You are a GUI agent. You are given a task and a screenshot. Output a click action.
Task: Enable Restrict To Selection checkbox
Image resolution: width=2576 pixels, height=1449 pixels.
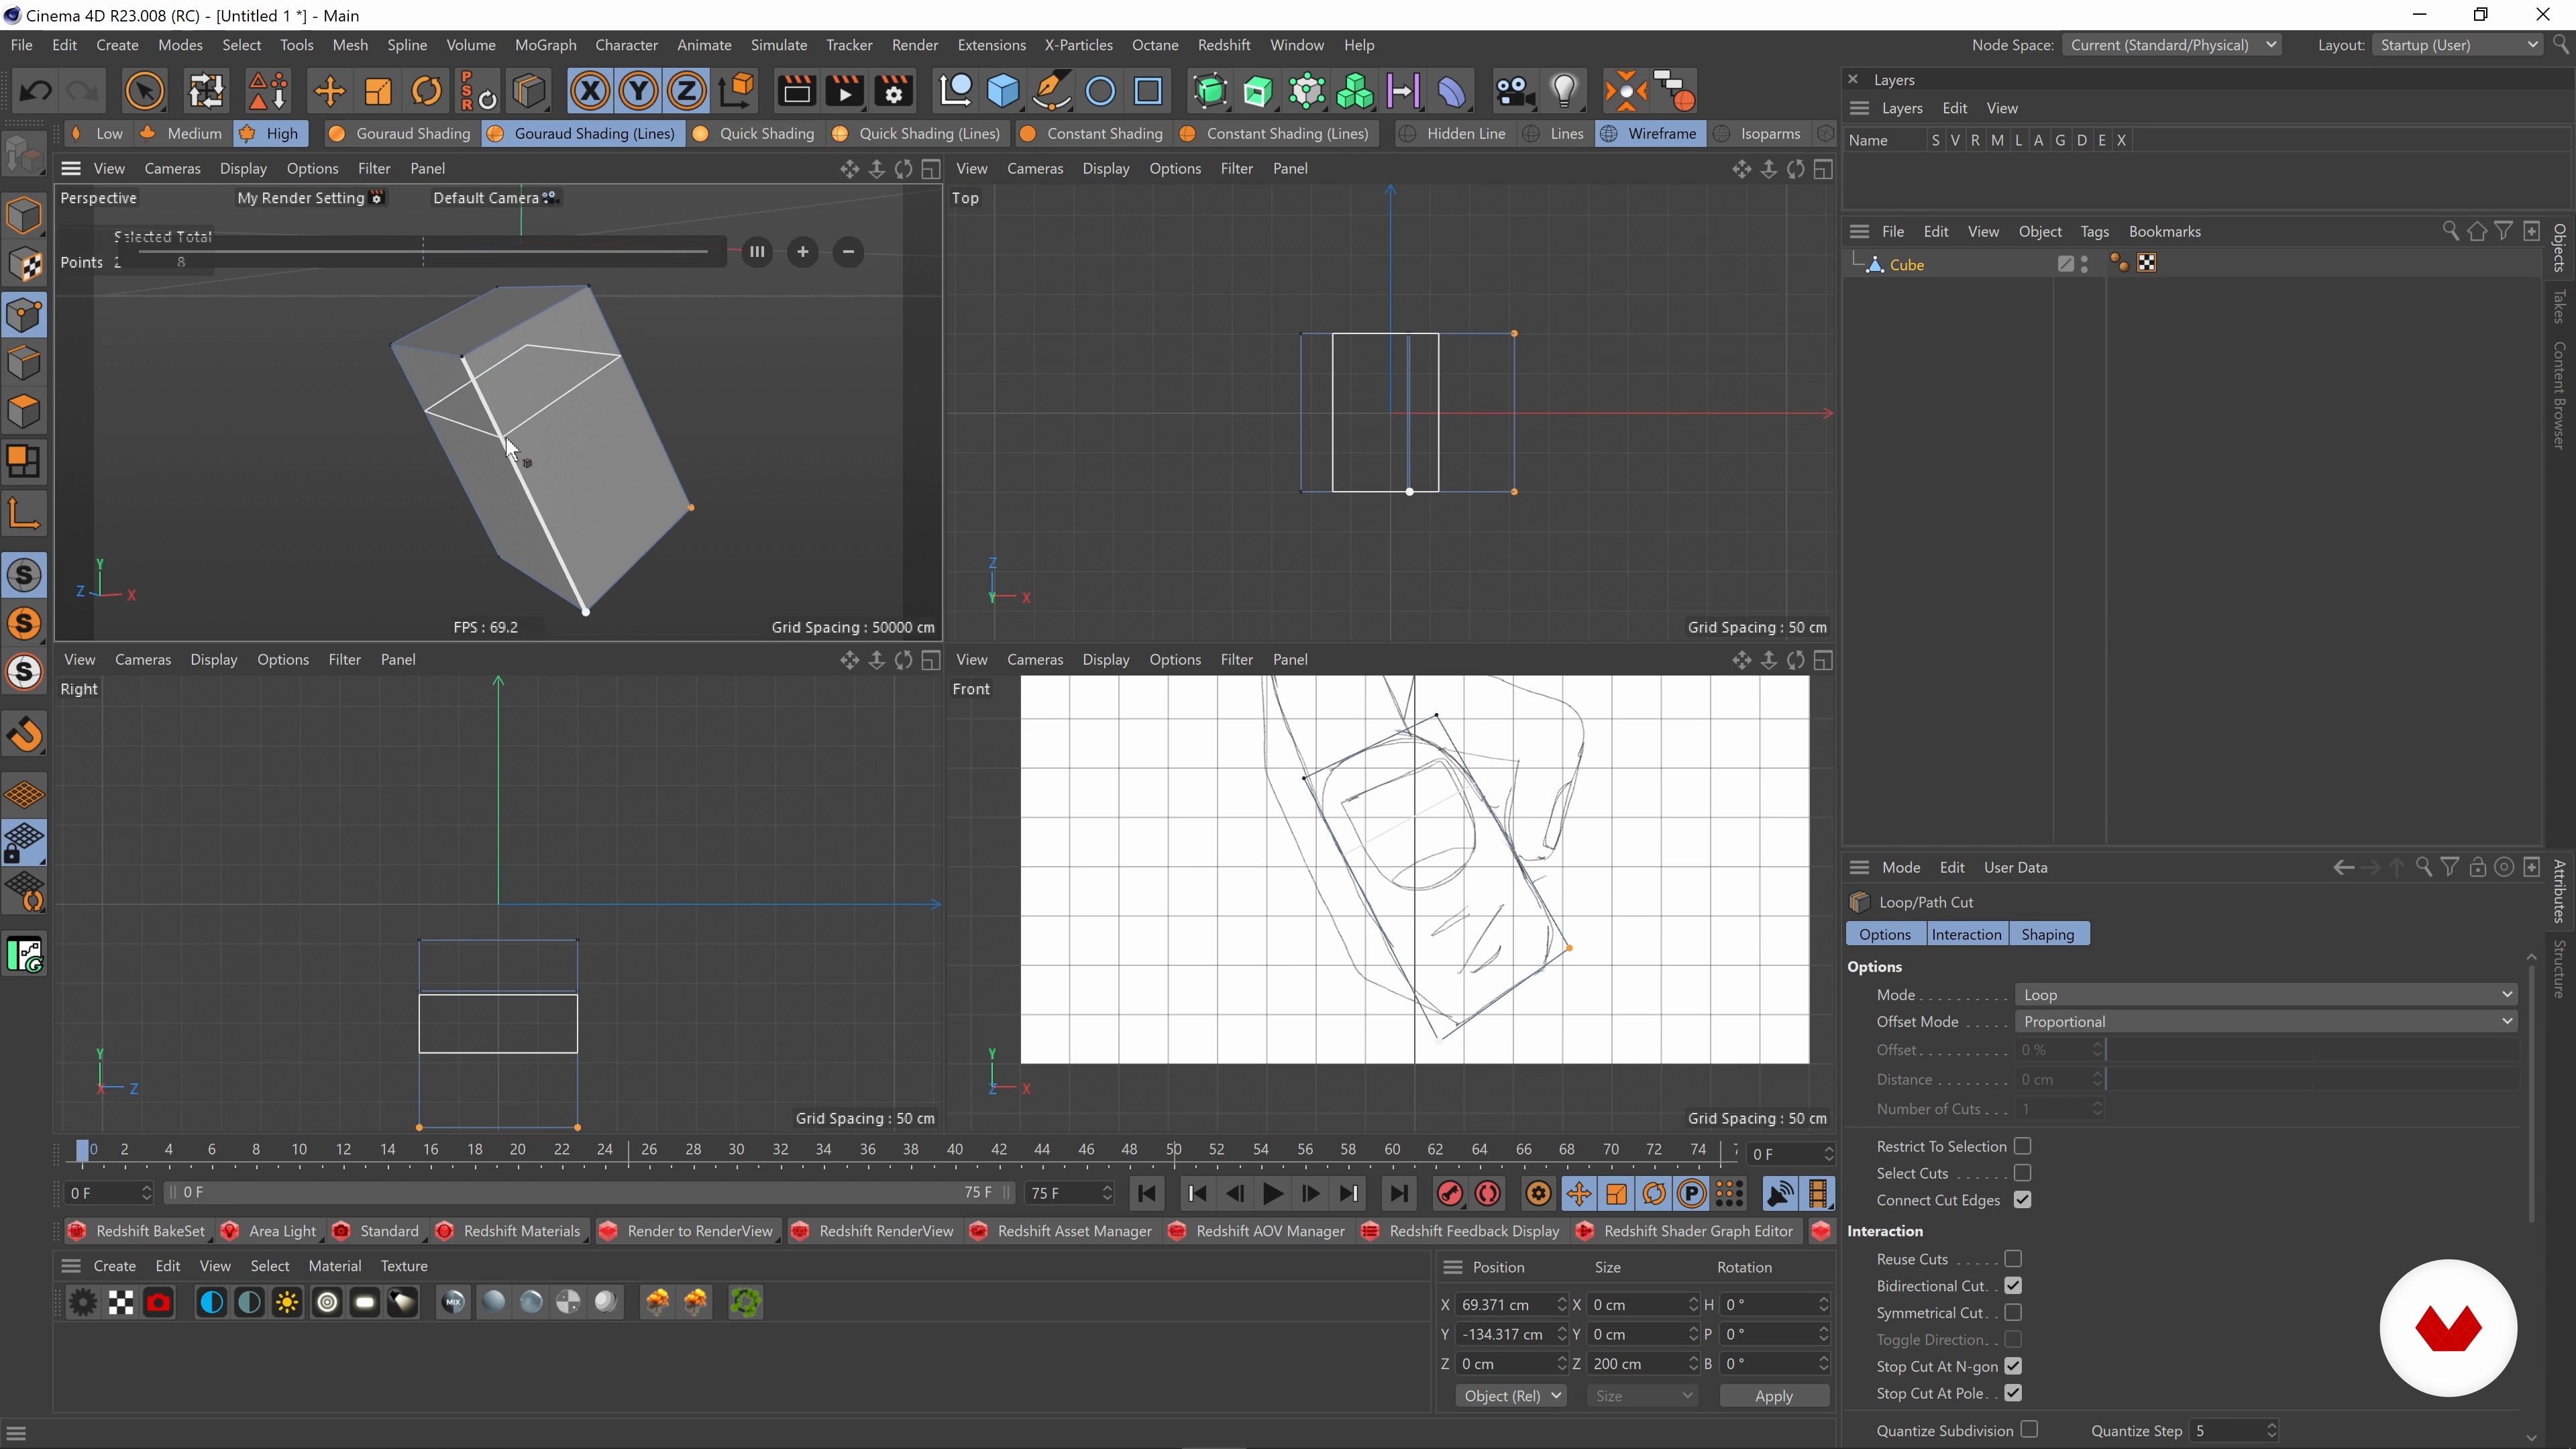point(2022,1146)
